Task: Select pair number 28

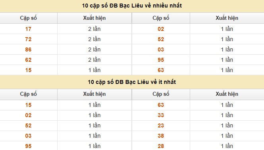Action: point(161,146)
